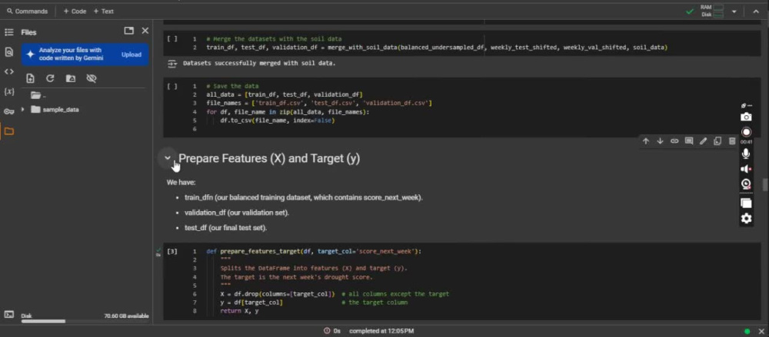Toggle show hidden files eye icon

(x=92, y=78)
